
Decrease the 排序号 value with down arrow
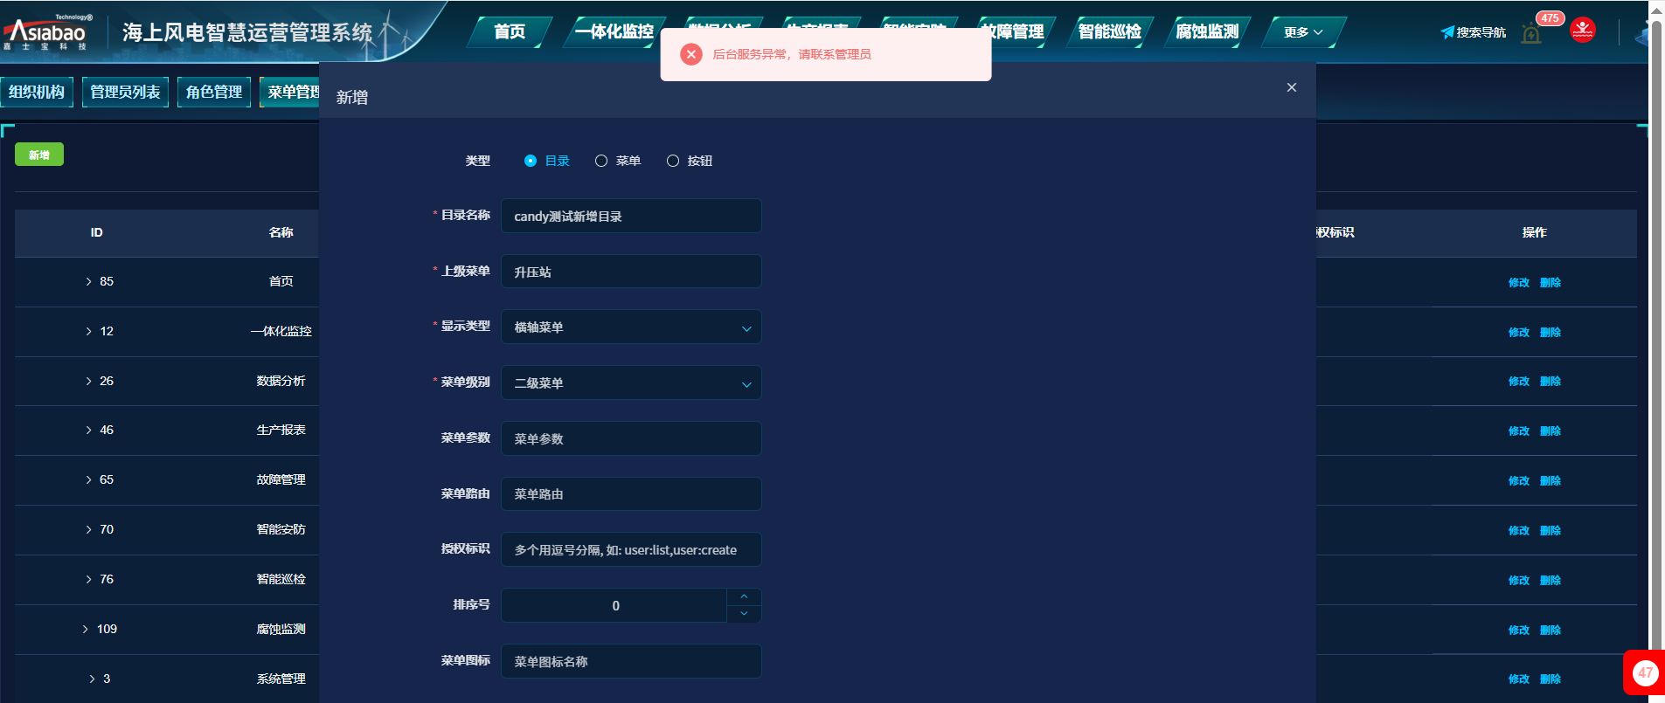click(x=744, y=614)
